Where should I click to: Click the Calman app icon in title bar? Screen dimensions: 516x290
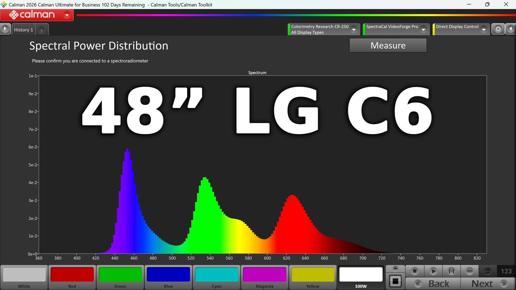[x=4, y=4]
